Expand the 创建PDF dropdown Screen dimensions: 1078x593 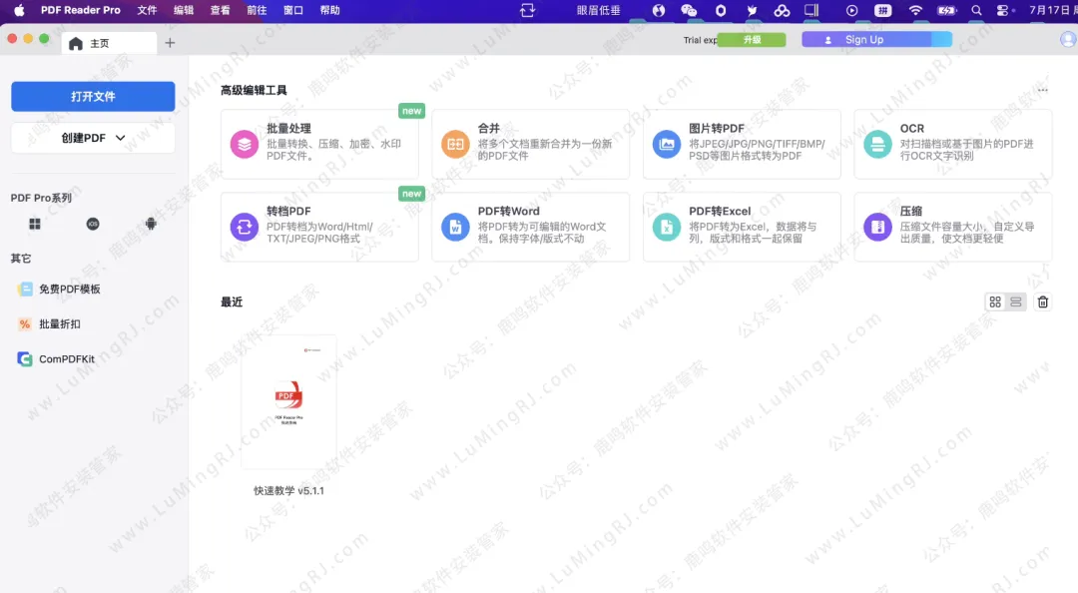[x=93, y=139]
